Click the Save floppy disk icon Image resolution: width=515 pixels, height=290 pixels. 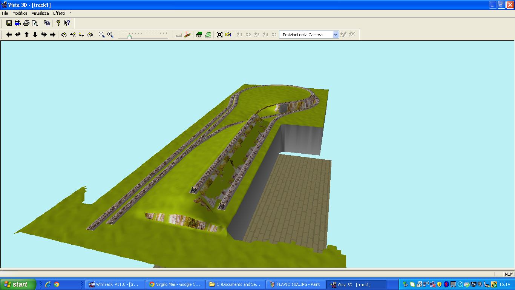pos(9,23)
